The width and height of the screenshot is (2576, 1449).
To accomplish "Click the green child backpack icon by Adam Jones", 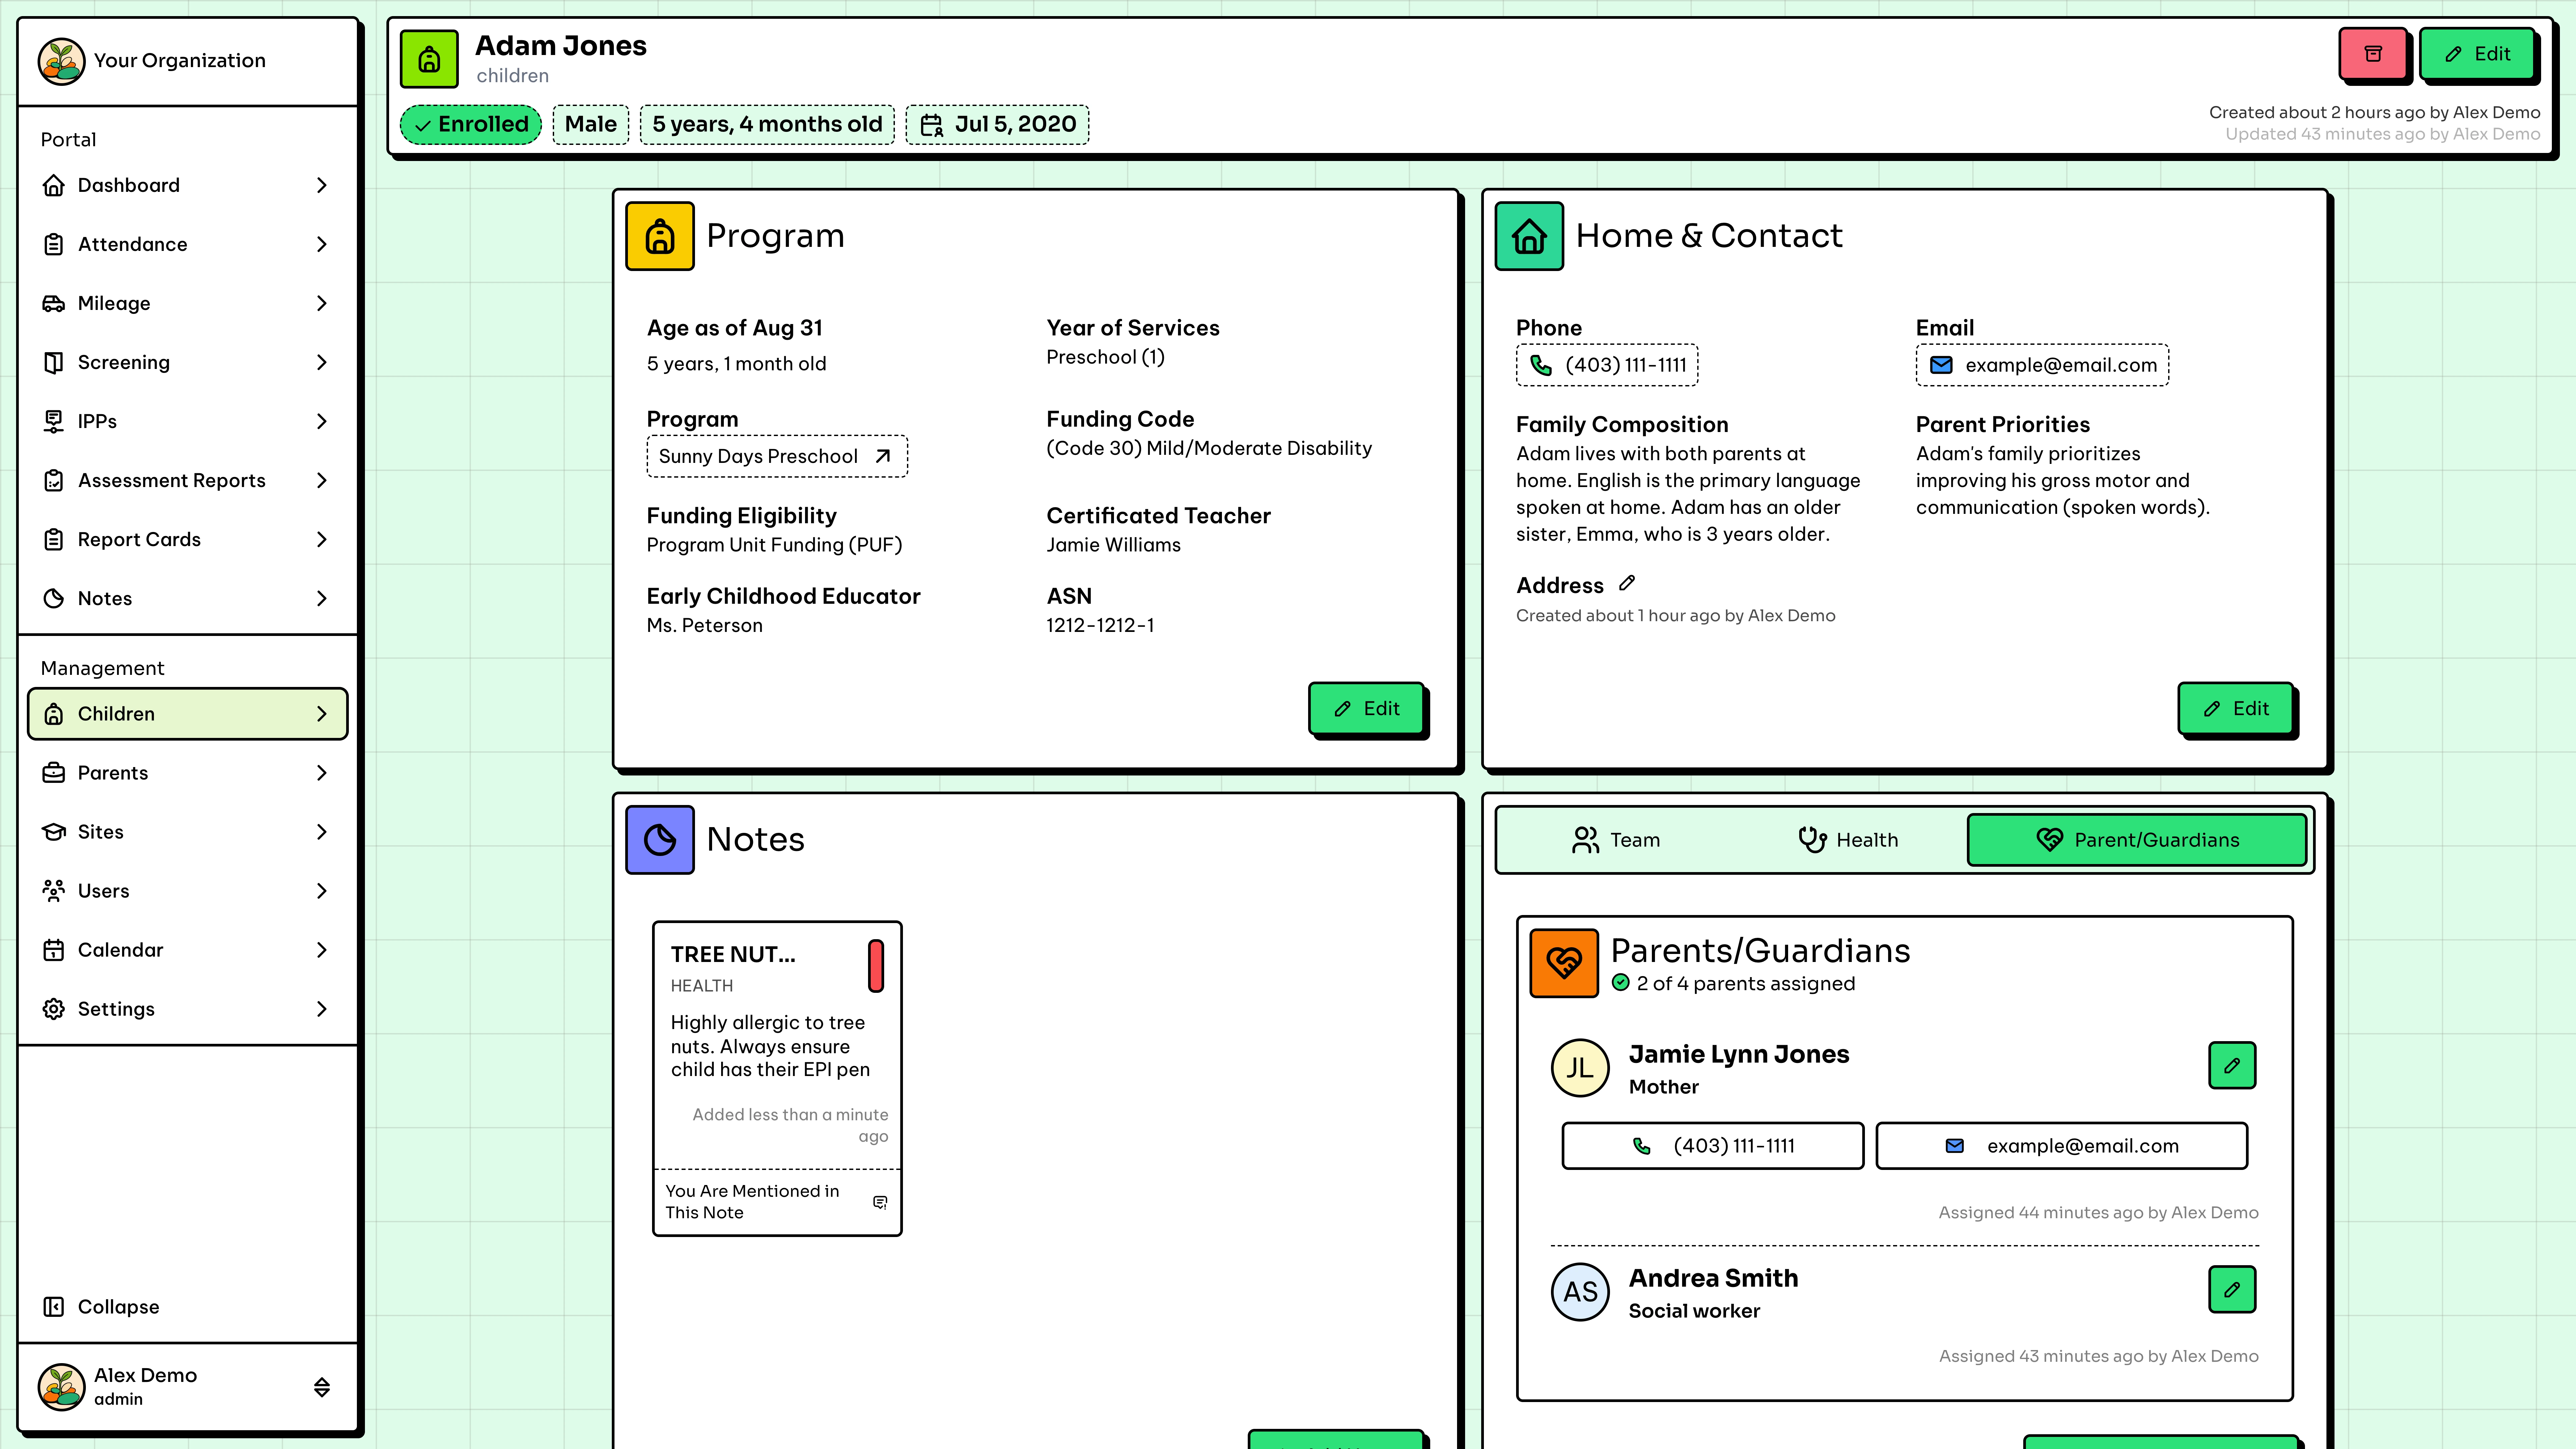I will click(429, 59).
